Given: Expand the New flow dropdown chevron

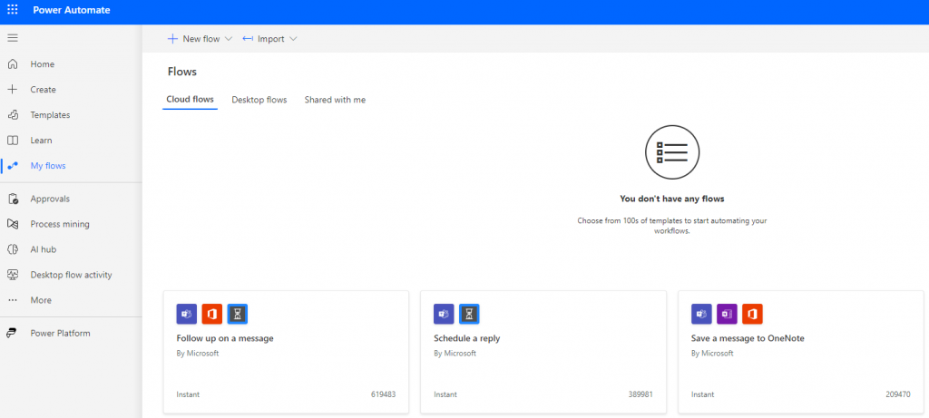Looking at the screenshot, I should click(x=229, y=39).
